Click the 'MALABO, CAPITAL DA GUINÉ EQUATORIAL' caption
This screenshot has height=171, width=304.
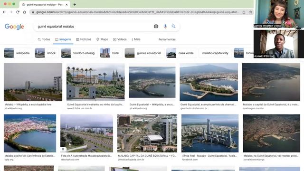point(147,156)
